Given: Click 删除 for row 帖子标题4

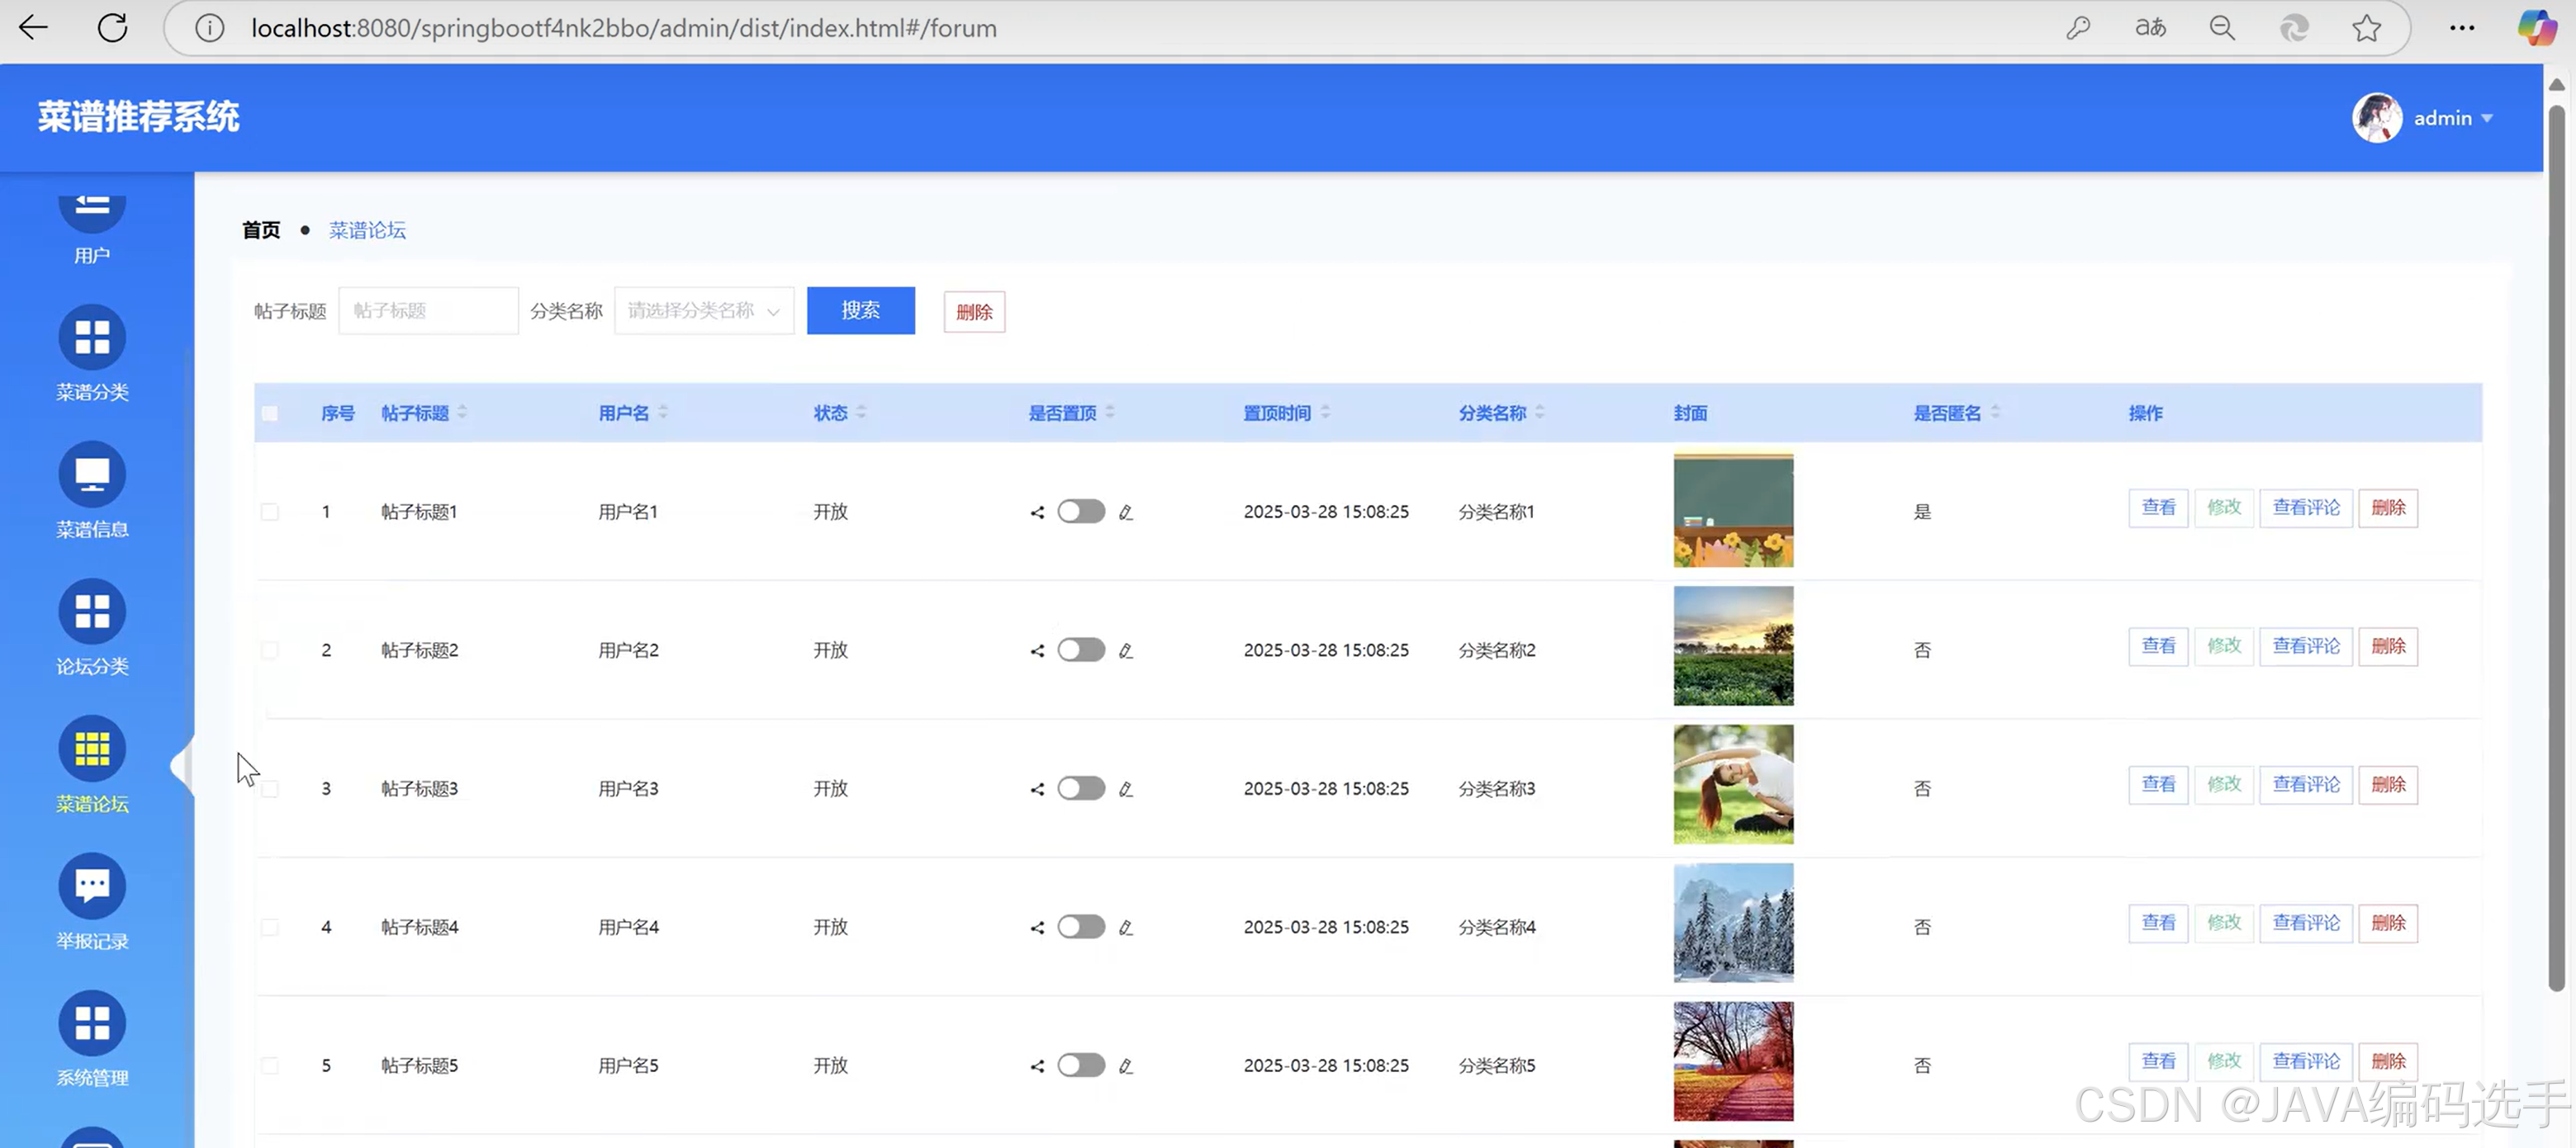Looking at the screenshot, I should tap(2388, 924).
